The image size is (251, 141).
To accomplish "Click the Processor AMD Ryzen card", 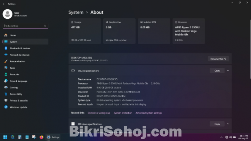I will click(x=188, y=31).
